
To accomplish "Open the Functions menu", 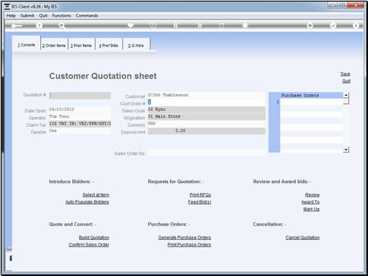I will click(x=61, y=16).
